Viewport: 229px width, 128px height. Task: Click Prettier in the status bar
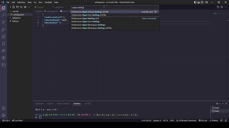[x=214, y=121]
